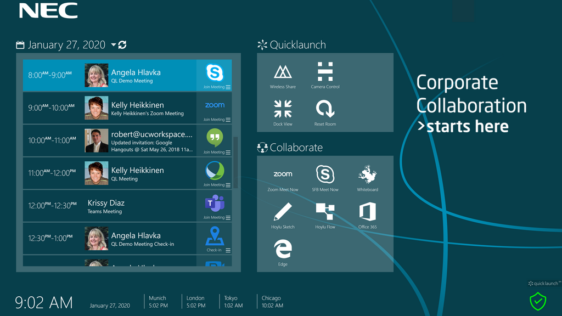Open options menu for the 11:00 AM QL Meeting

pyautogui.click(x=228, y=185)
